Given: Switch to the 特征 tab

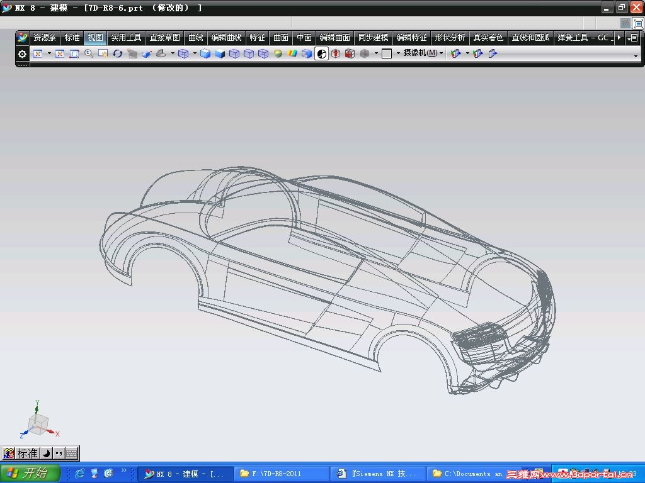Looking at the screenshot, I should (258, 38).
